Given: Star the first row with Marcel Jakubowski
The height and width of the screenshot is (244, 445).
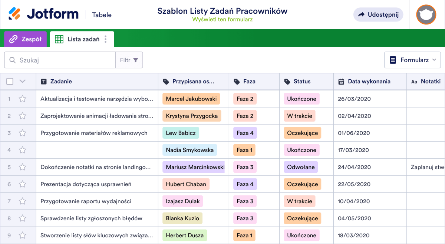Looking at the screenshot, I should (x=22, y=99).
